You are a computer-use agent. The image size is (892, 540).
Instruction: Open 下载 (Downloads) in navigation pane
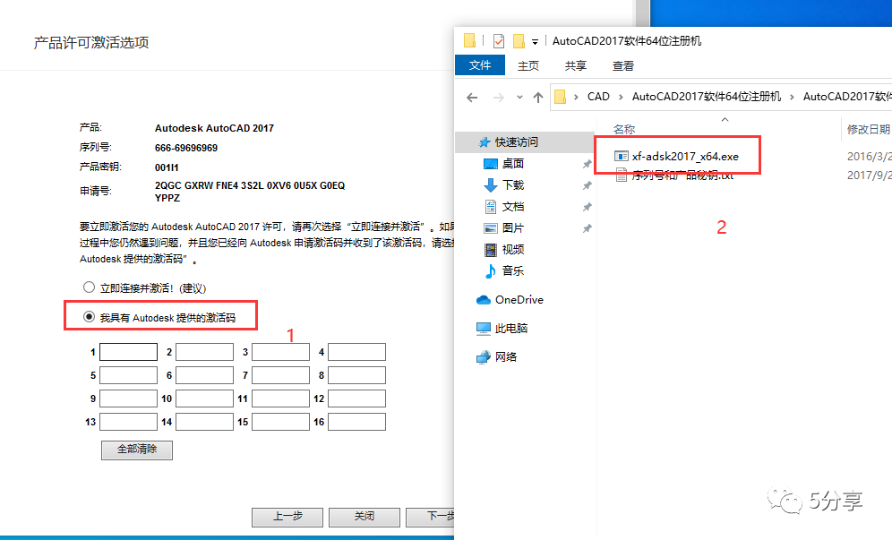(x=512, y=185)
